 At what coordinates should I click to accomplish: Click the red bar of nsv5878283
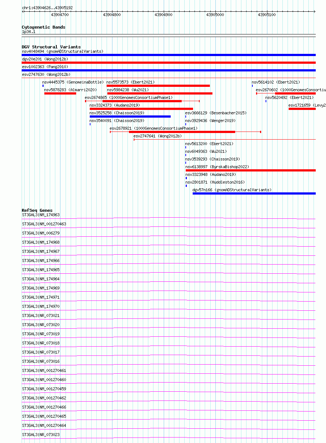[60, 93]
